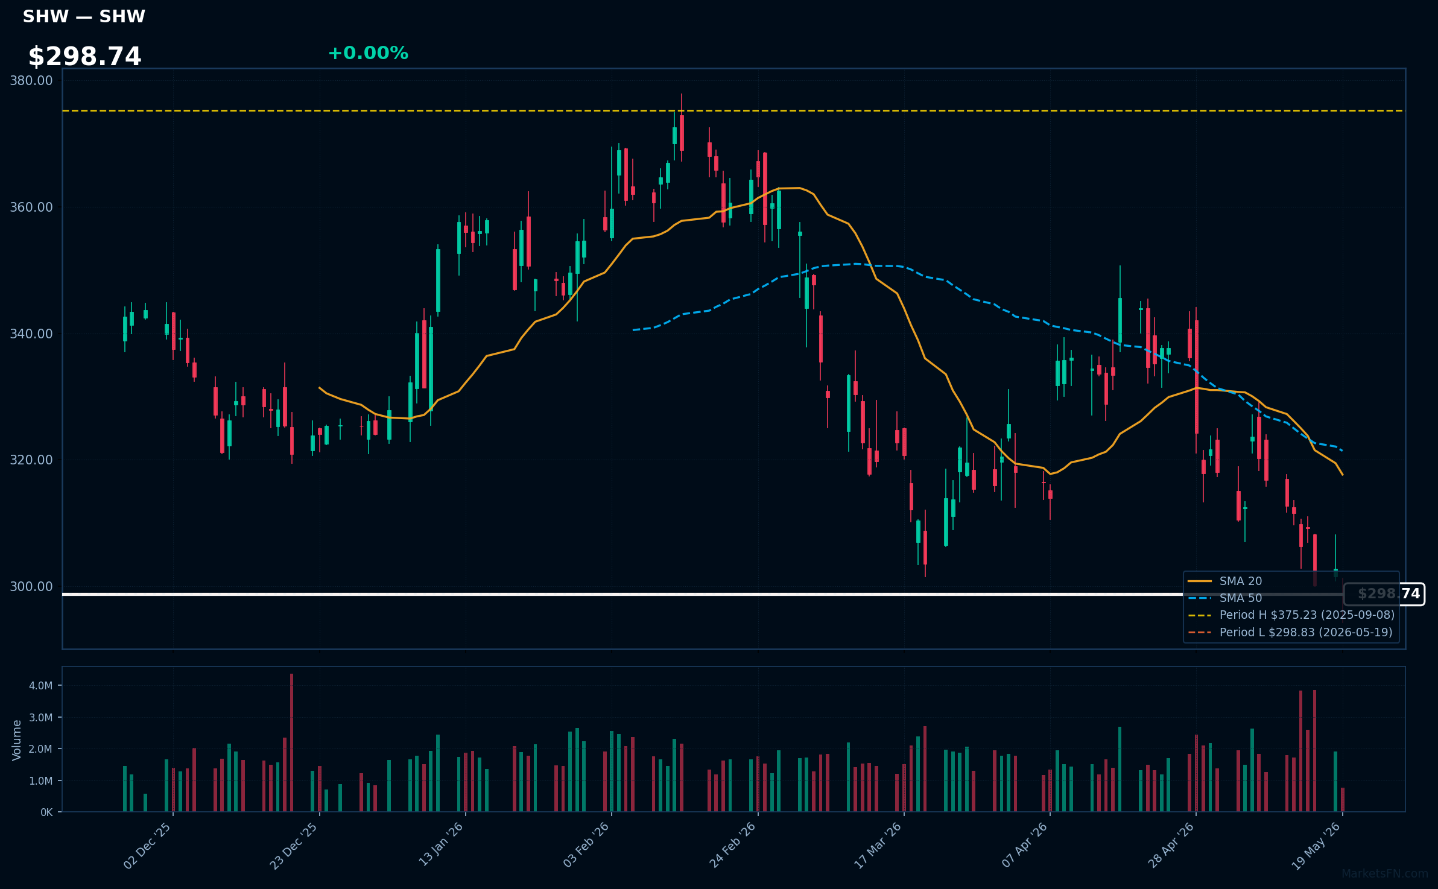Click the 0K volume axis label

point(46,812)
